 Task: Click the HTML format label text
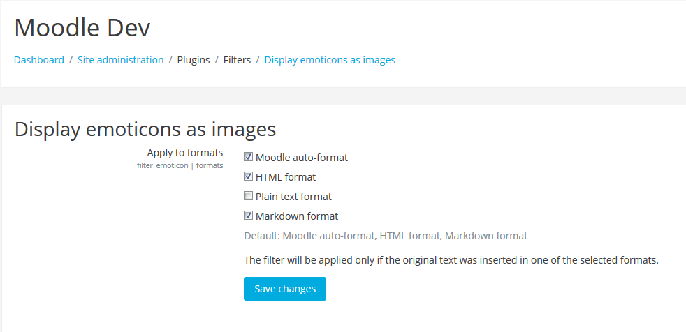tap(286, 177)
